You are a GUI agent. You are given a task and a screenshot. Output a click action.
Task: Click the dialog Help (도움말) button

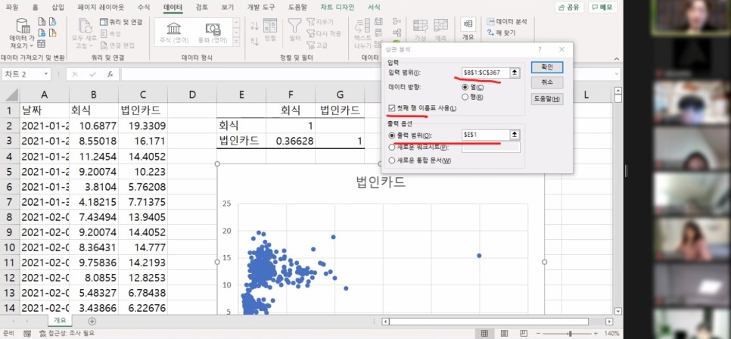547,99
